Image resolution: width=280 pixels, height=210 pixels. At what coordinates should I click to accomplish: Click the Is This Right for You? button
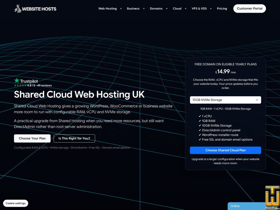point(74,138)
